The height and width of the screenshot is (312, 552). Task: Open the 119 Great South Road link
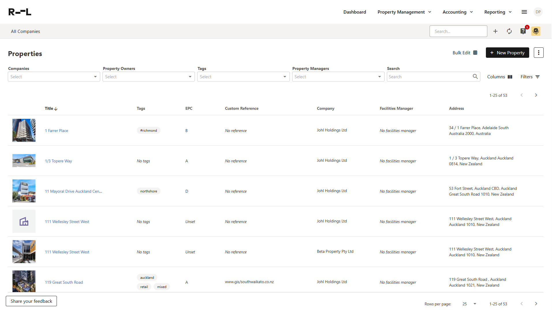tap(64, 282)
